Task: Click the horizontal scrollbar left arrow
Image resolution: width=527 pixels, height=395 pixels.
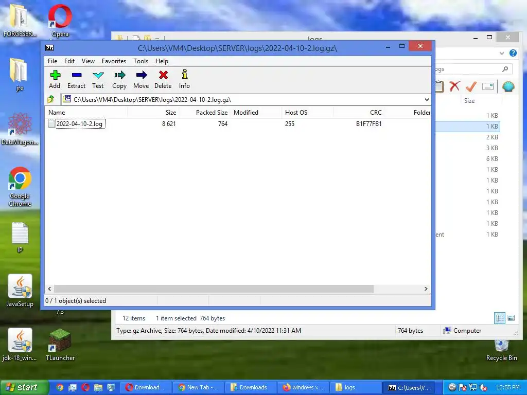Action: click(x=50, y=289)
